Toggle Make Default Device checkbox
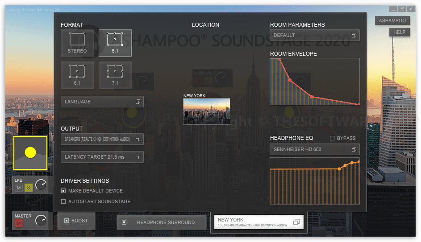The image size is (421, 242). pos(63,191)
